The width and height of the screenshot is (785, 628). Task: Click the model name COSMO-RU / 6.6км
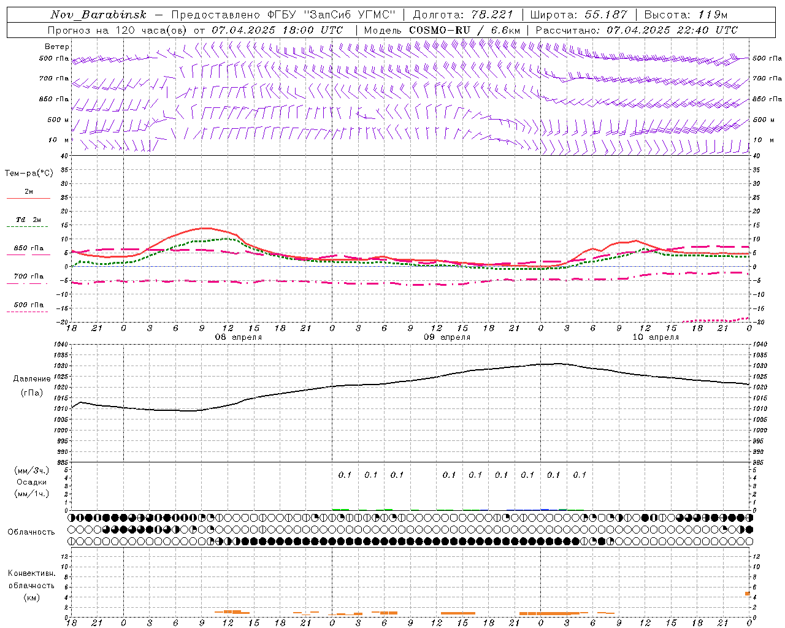click(x=464, y=30)
